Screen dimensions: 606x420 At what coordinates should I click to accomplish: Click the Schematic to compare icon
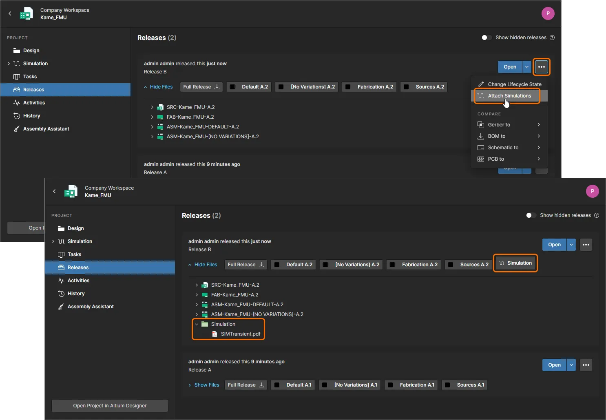[481, 148]
